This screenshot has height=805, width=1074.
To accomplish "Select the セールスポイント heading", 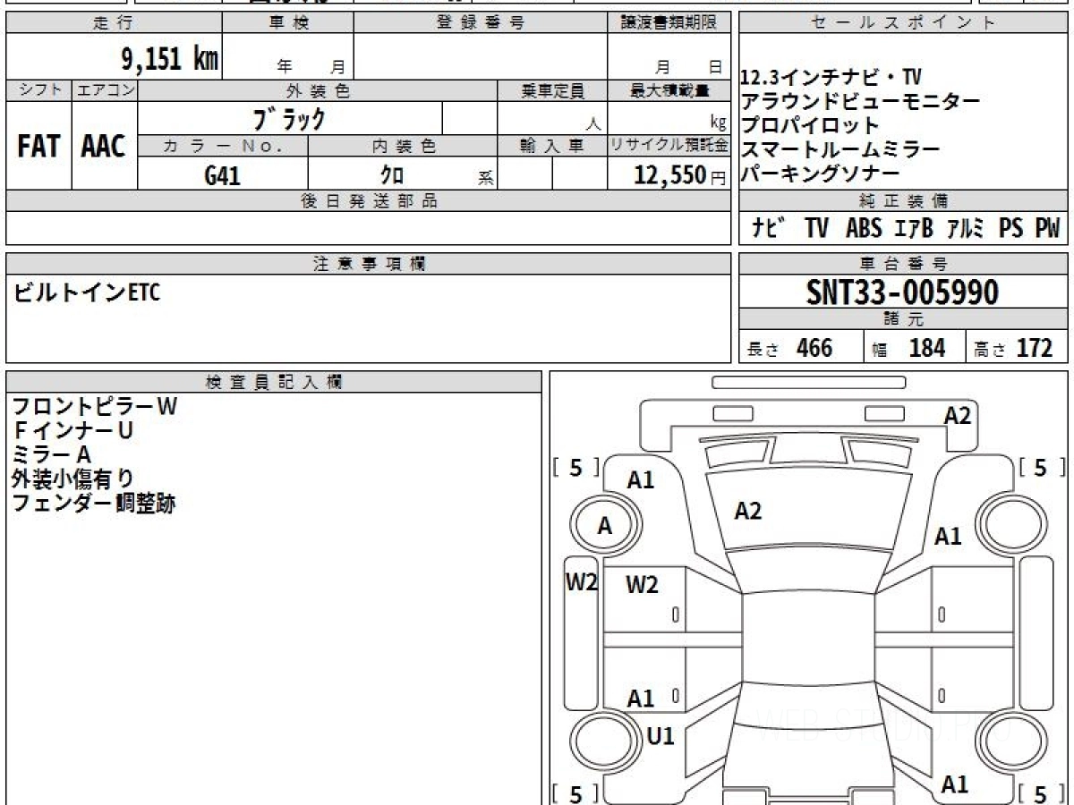I will (903, 23).
